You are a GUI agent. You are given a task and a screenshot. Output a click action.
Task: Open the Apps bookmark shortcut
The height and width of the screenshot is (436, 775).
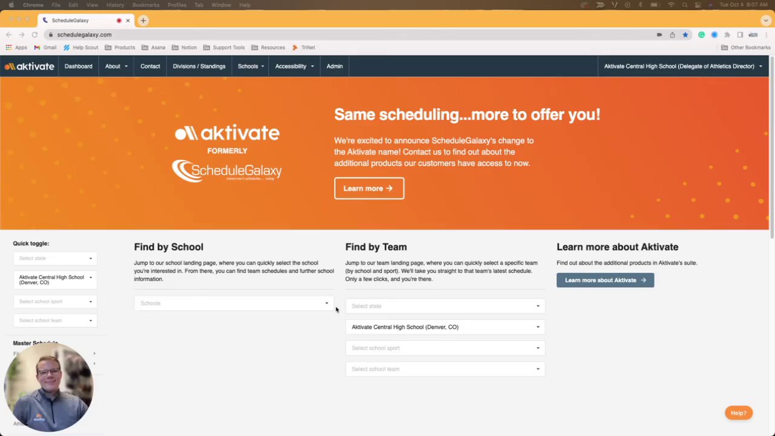[16, 47]
